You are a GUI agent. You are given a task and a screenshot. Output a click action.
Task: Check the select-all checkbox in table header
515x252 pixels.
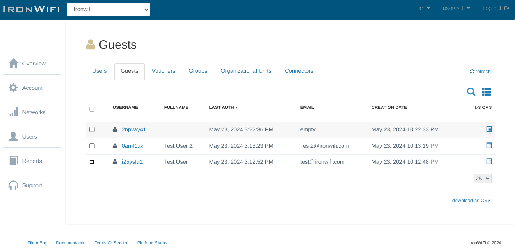[92, 109]
